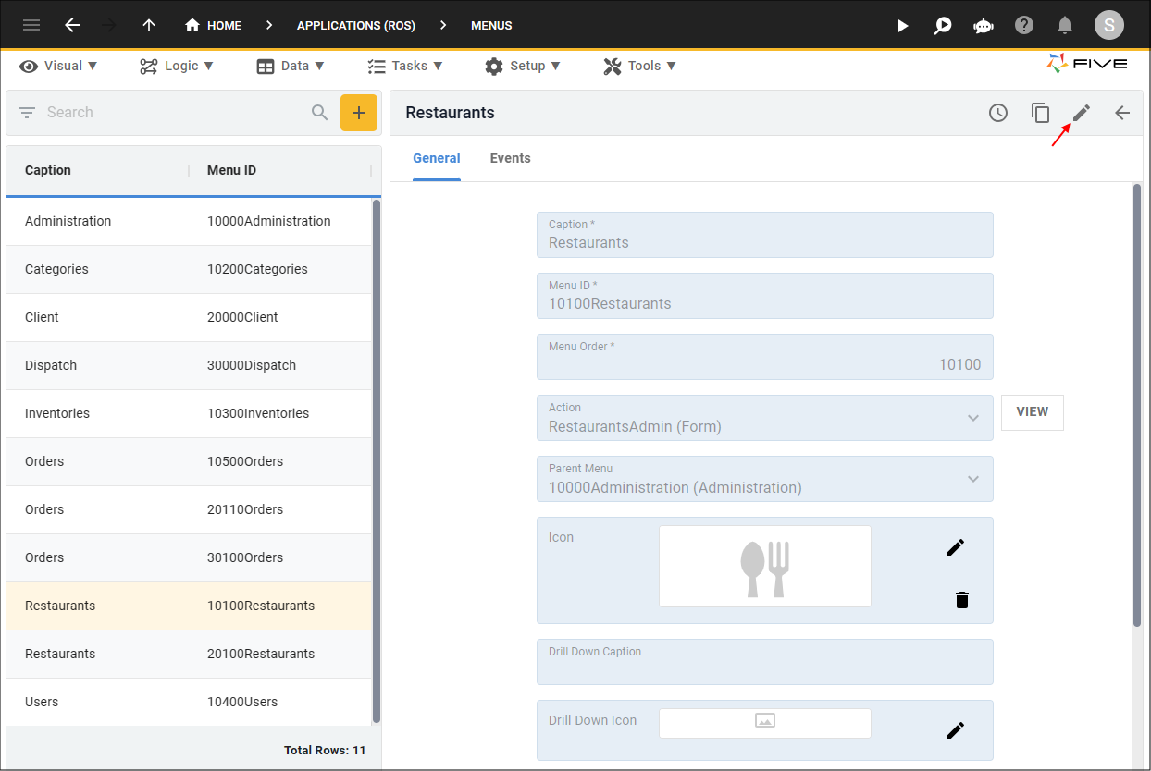Click the back arrow in Restaurants header
The image size is (1151, 771).
(1122, 113)
